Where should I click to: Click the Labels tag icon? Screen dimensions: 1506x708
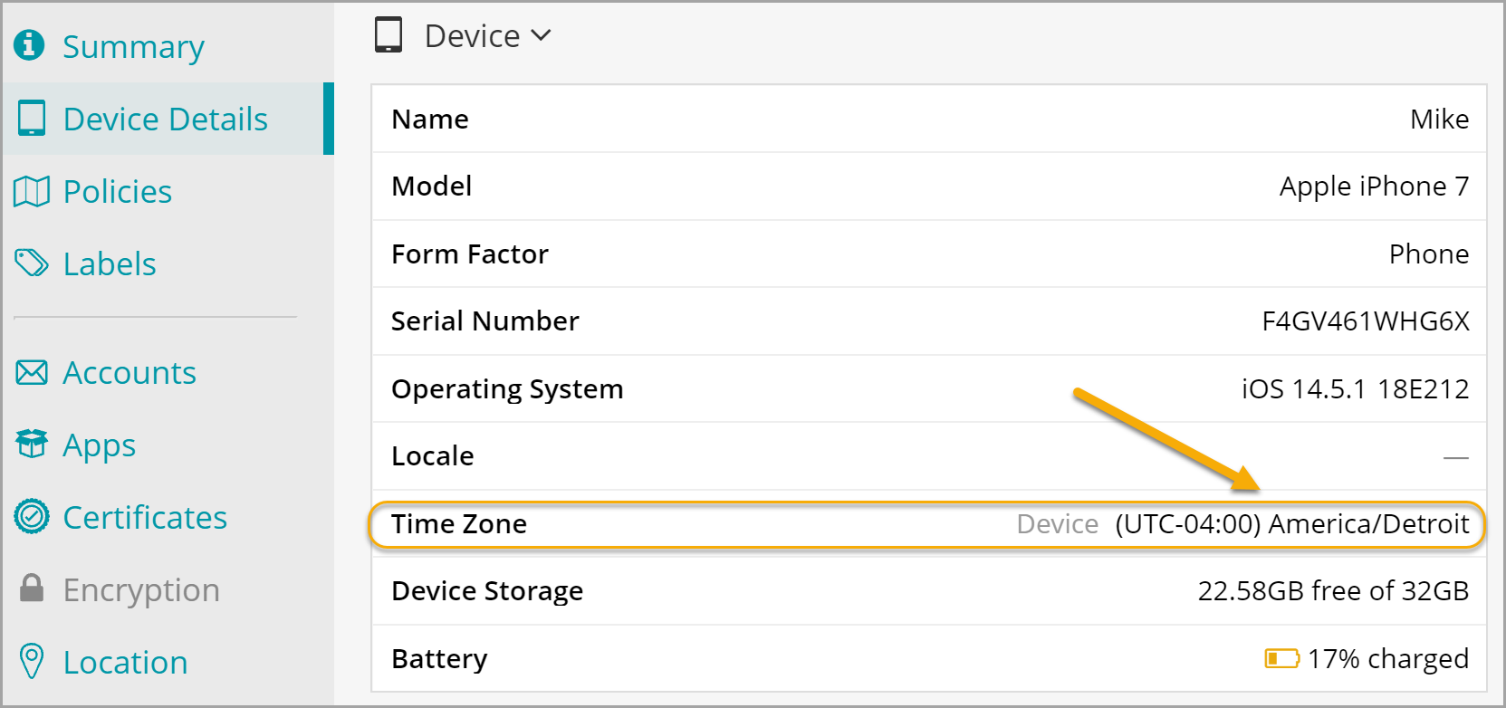click(x=32, y=263)
